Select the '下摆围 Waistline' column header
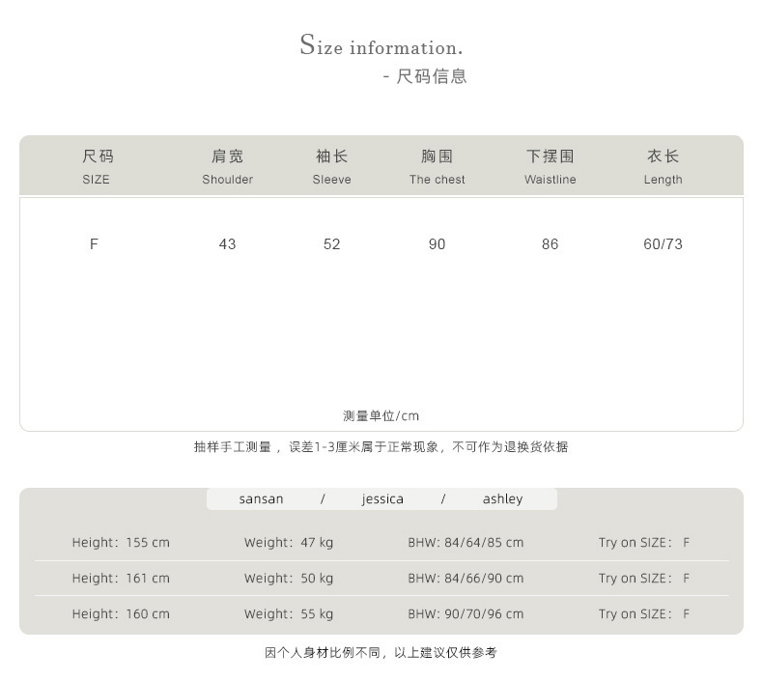 550,166
